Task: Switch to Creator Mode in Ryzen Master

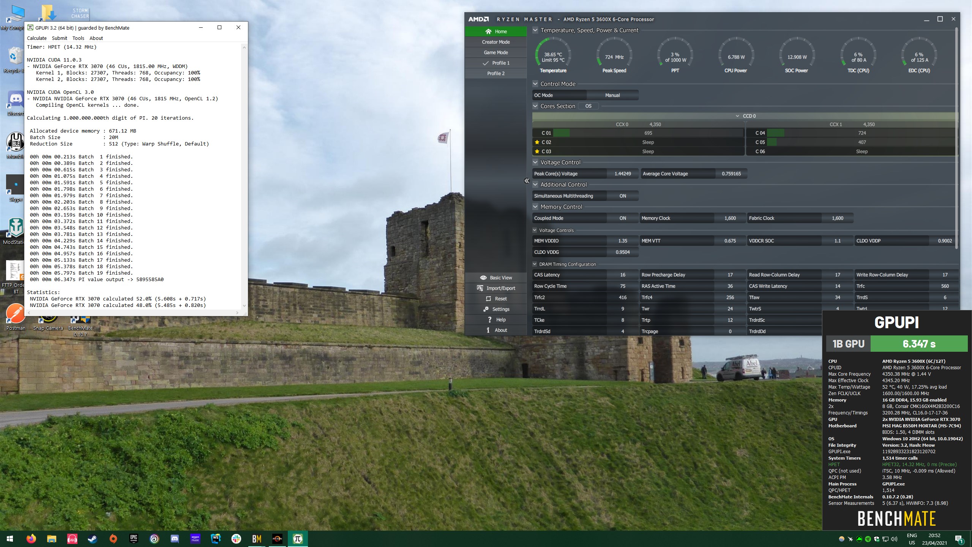Action: click(x=495, y=42)
